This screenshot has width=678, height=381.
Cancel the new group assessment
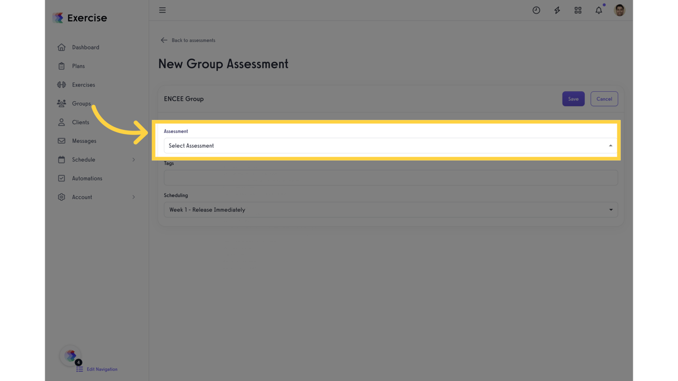point(604,99)
